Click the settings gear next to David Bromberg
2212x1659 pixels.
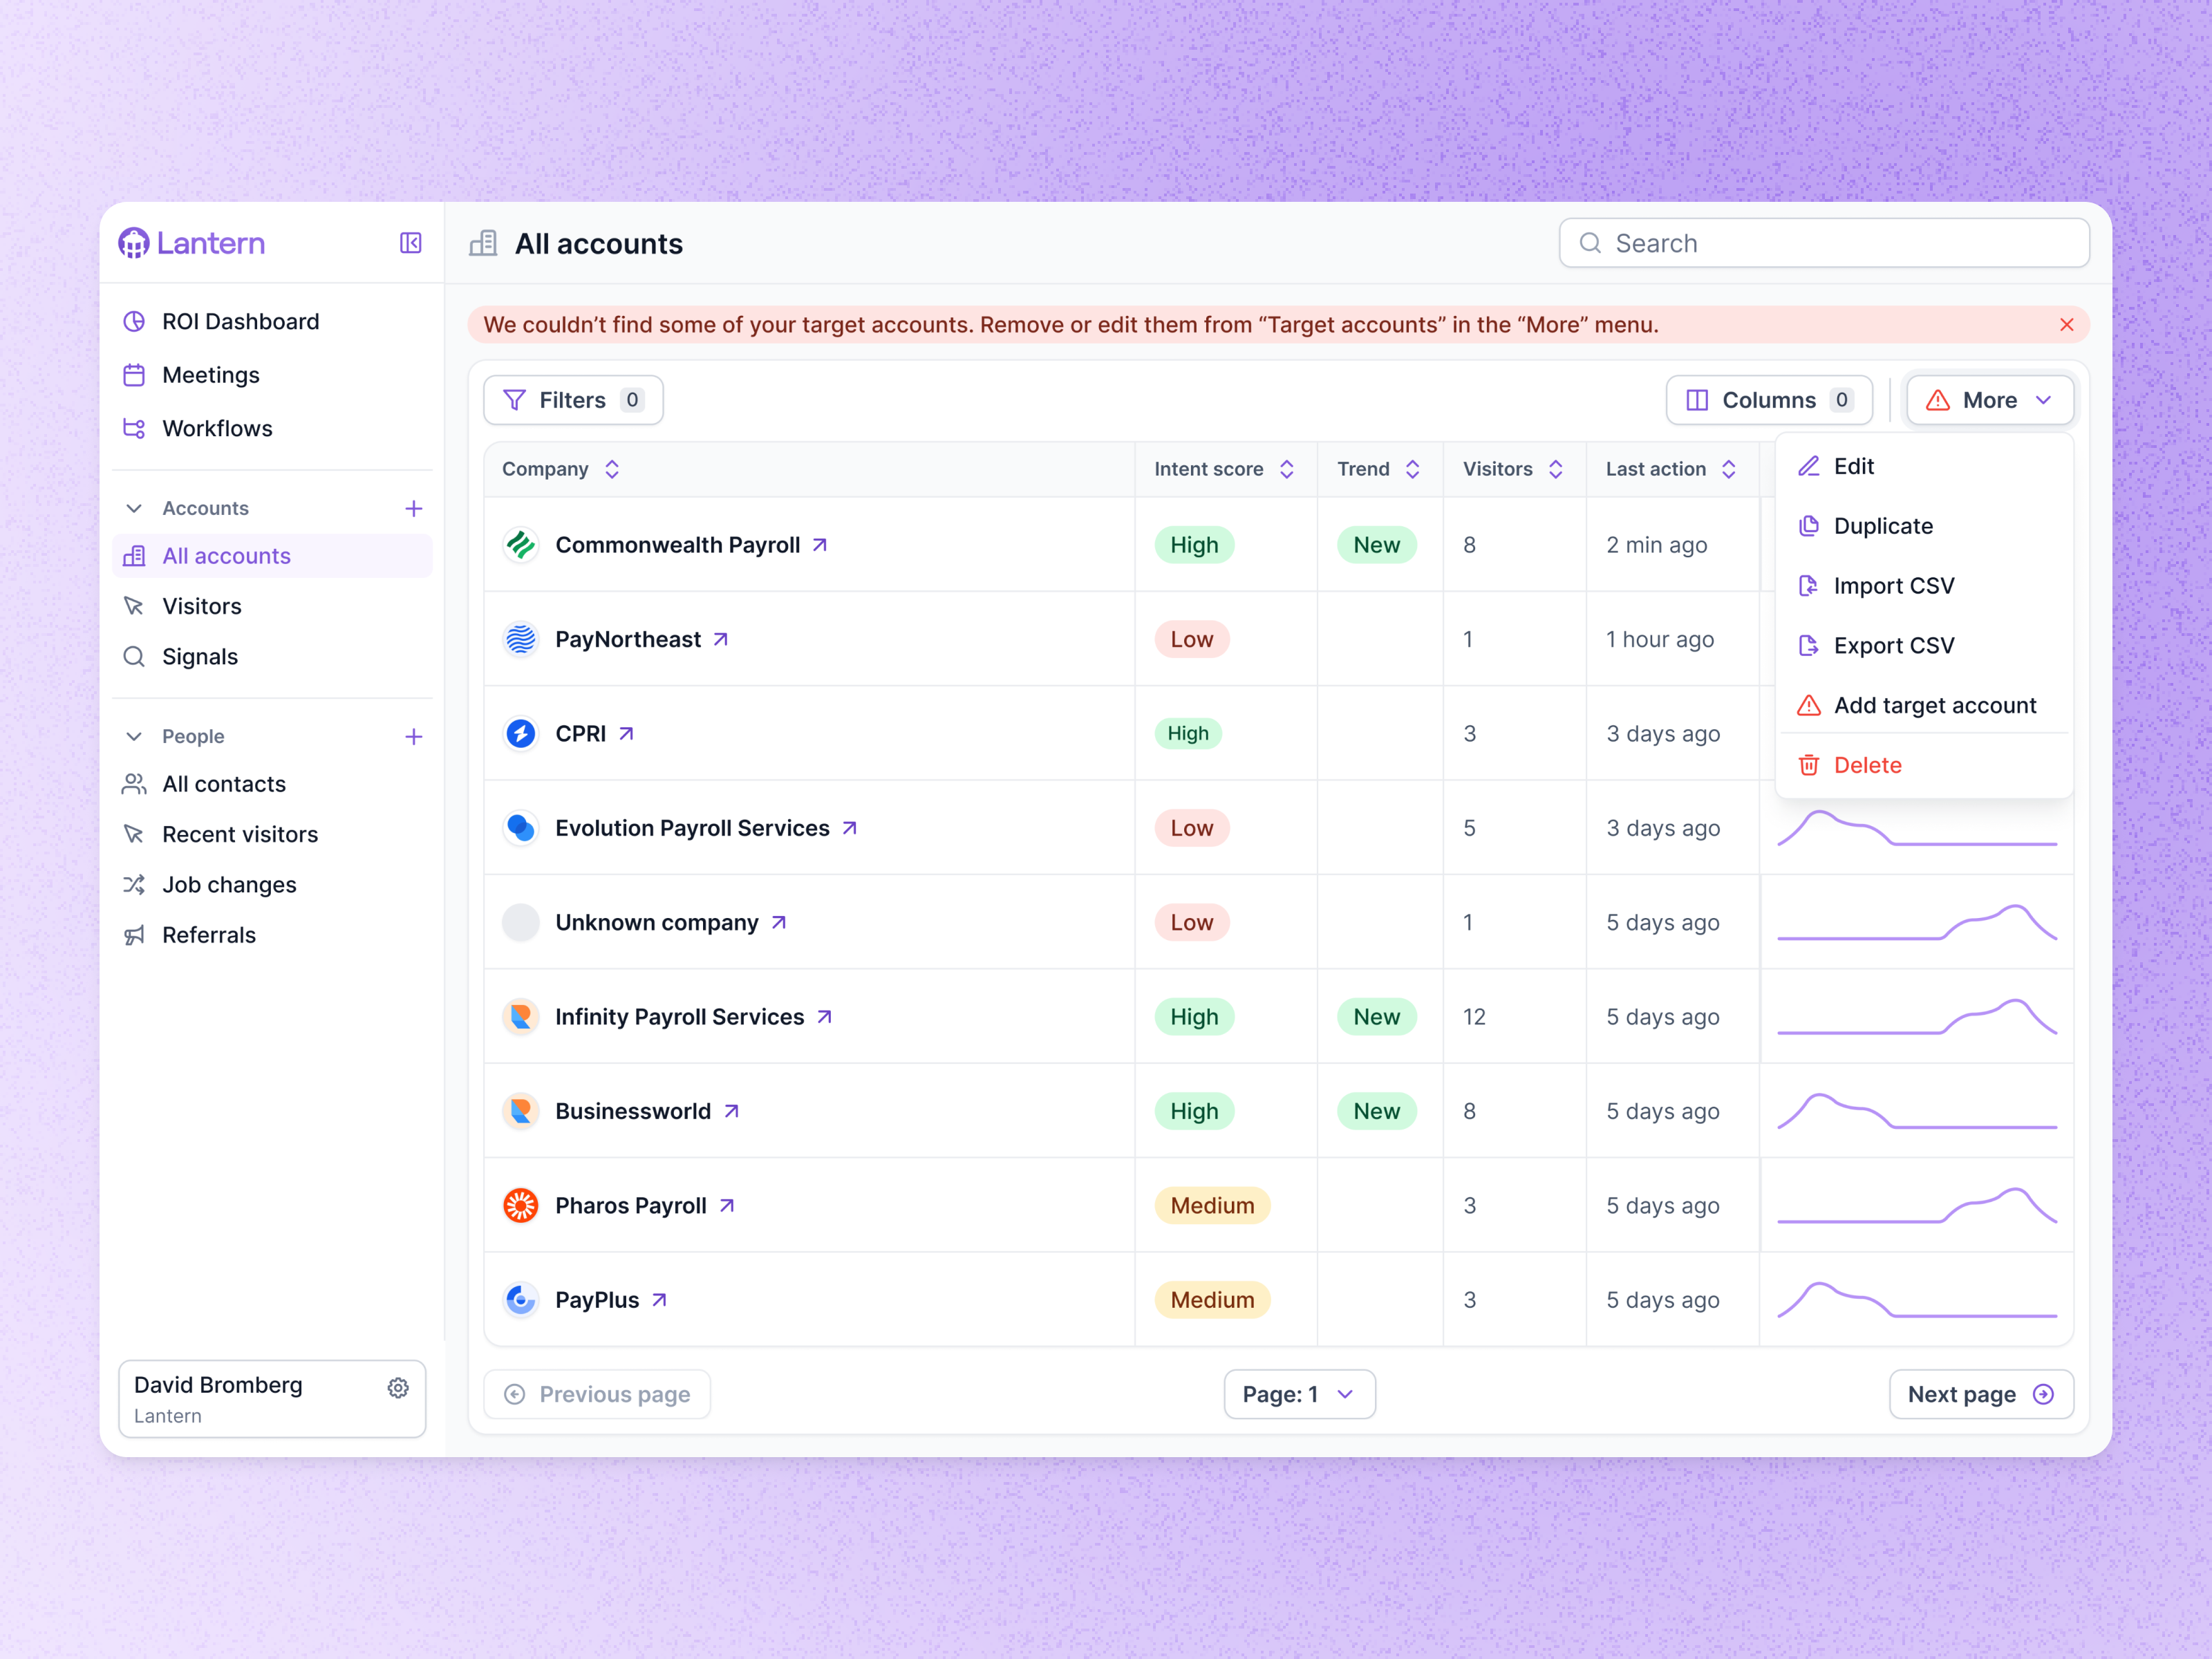coord(398,1387)
